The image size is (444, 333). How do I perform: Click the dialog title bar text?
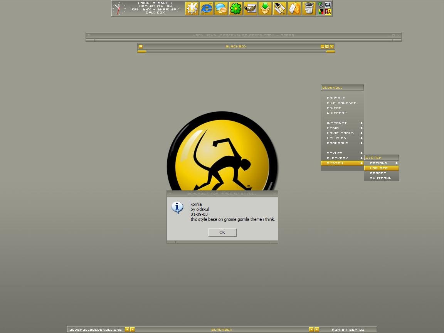[x=222, y=194]
